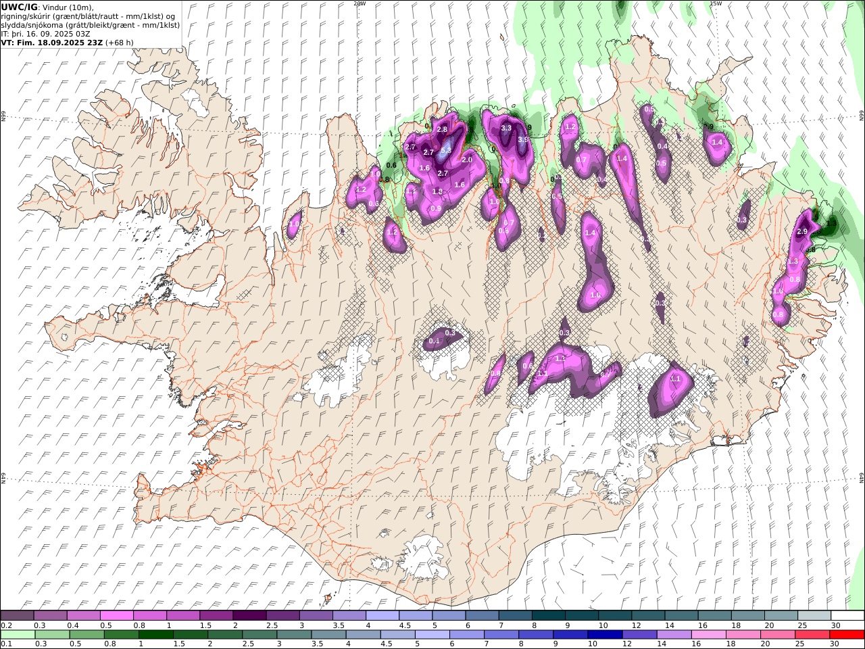Click the '20W' longitude label on the top edge

coord(360,3)
